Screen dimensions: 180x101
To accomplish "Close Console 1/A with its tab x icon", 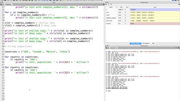I will click(x=108, y=48).
